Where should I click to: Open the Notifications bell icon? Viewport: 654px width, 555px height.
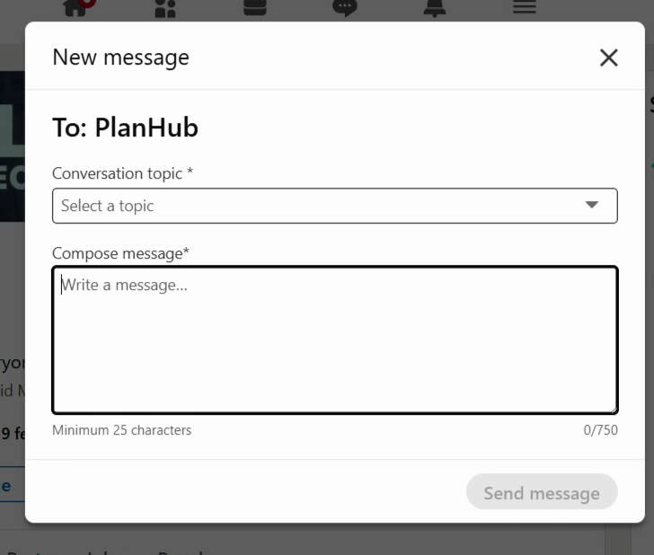[435, 8]
